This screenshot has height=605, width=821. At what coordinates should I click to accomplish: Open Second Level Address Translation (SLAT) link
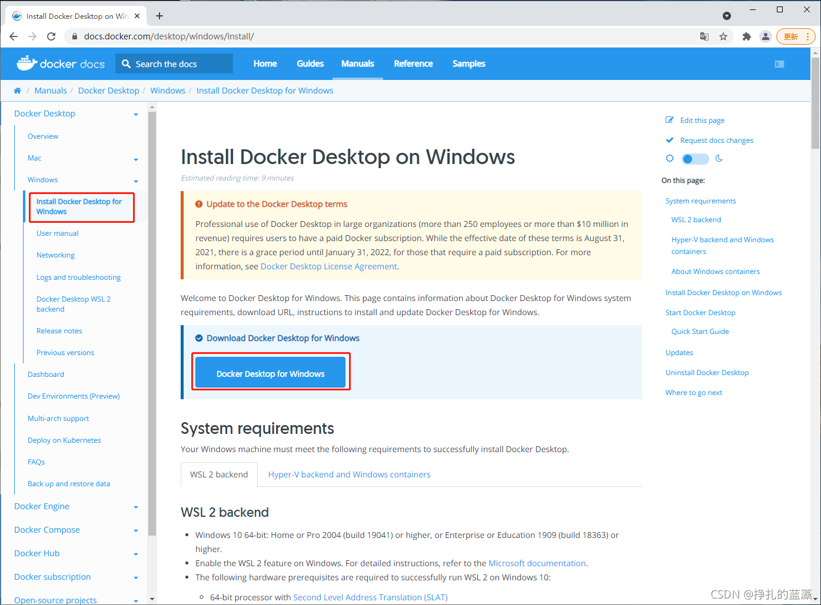[x=370, y=597]
